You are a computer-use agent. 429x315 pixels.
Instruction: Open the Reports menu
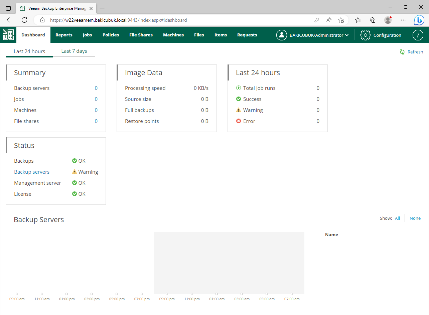pos(64,35)
